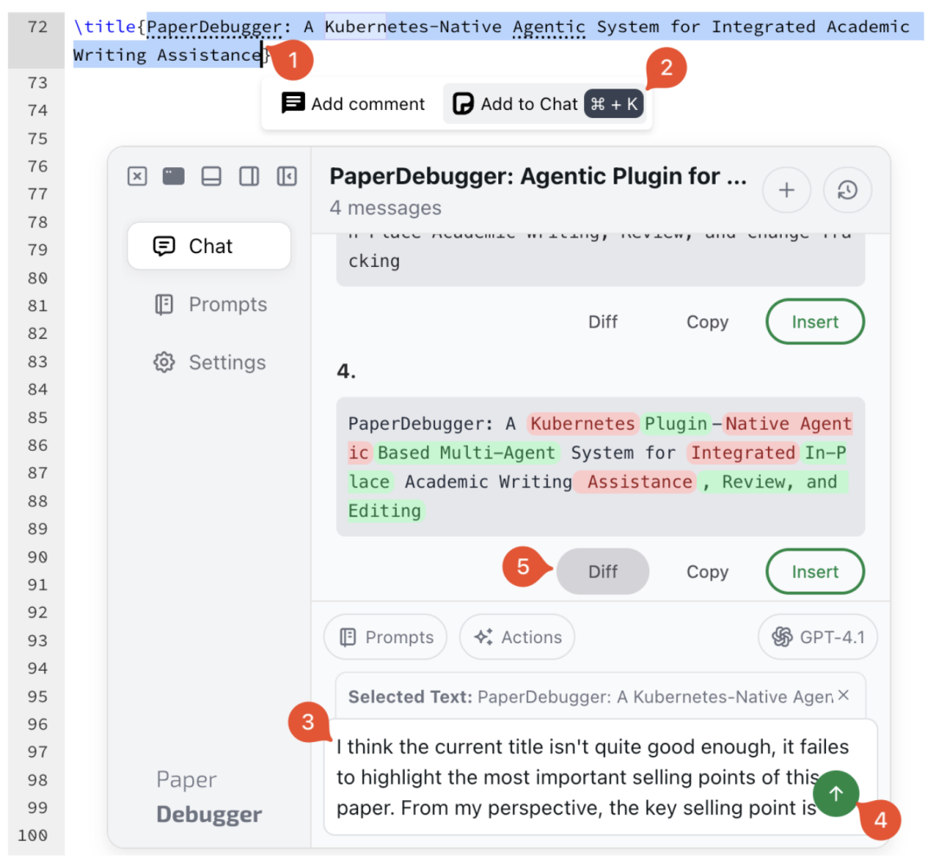Toggle diff view for suggestion 4
Viewport: 936px width, 866px height.
tap(602, 571)
